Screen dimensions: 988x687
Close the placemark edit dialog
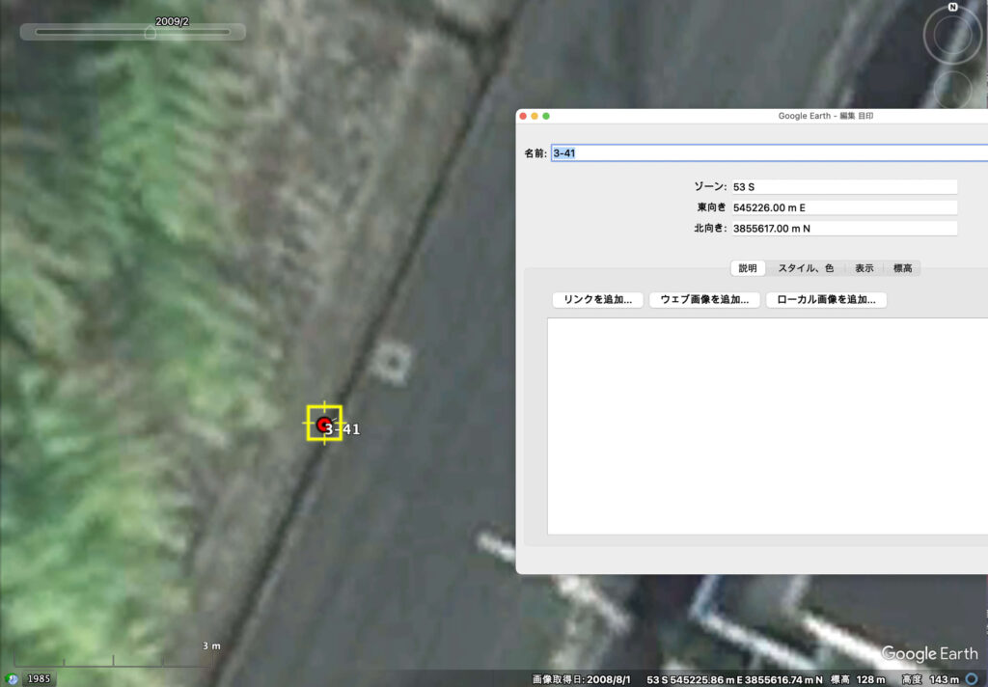(x=523, y=116)
